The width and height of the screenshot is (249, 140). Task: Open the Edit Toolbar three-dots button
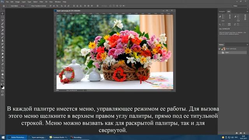[x=2, y=81]
